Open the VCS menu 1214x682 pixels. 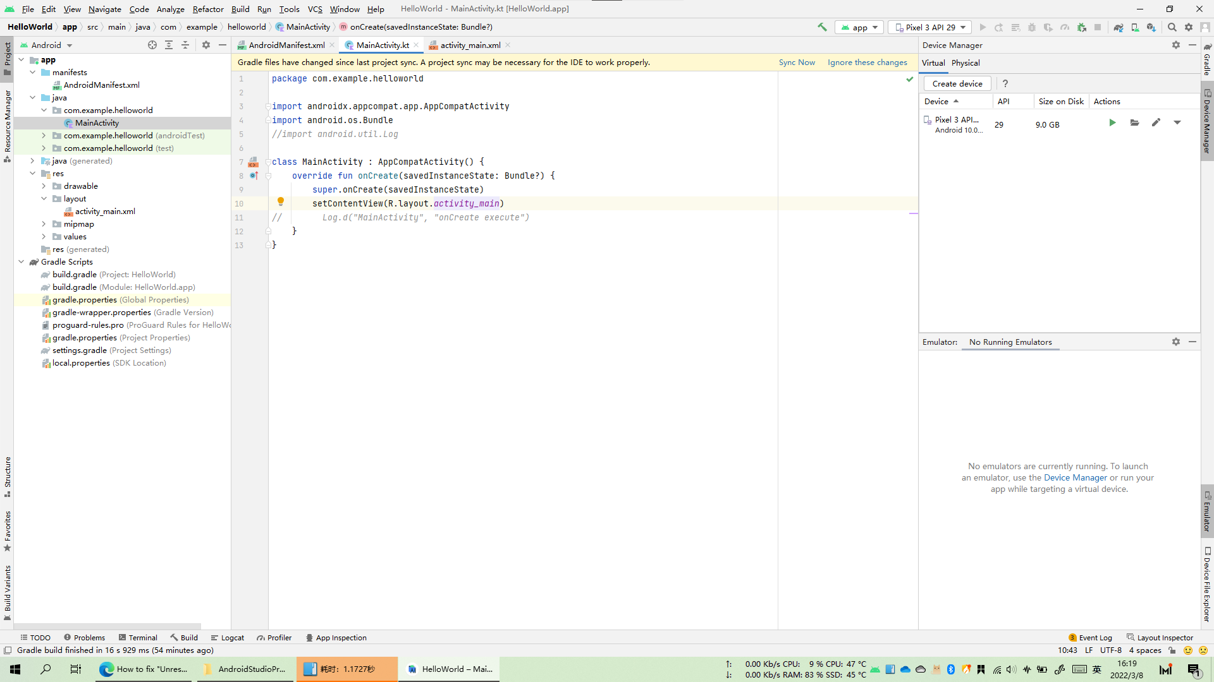(x=315, y=9)
